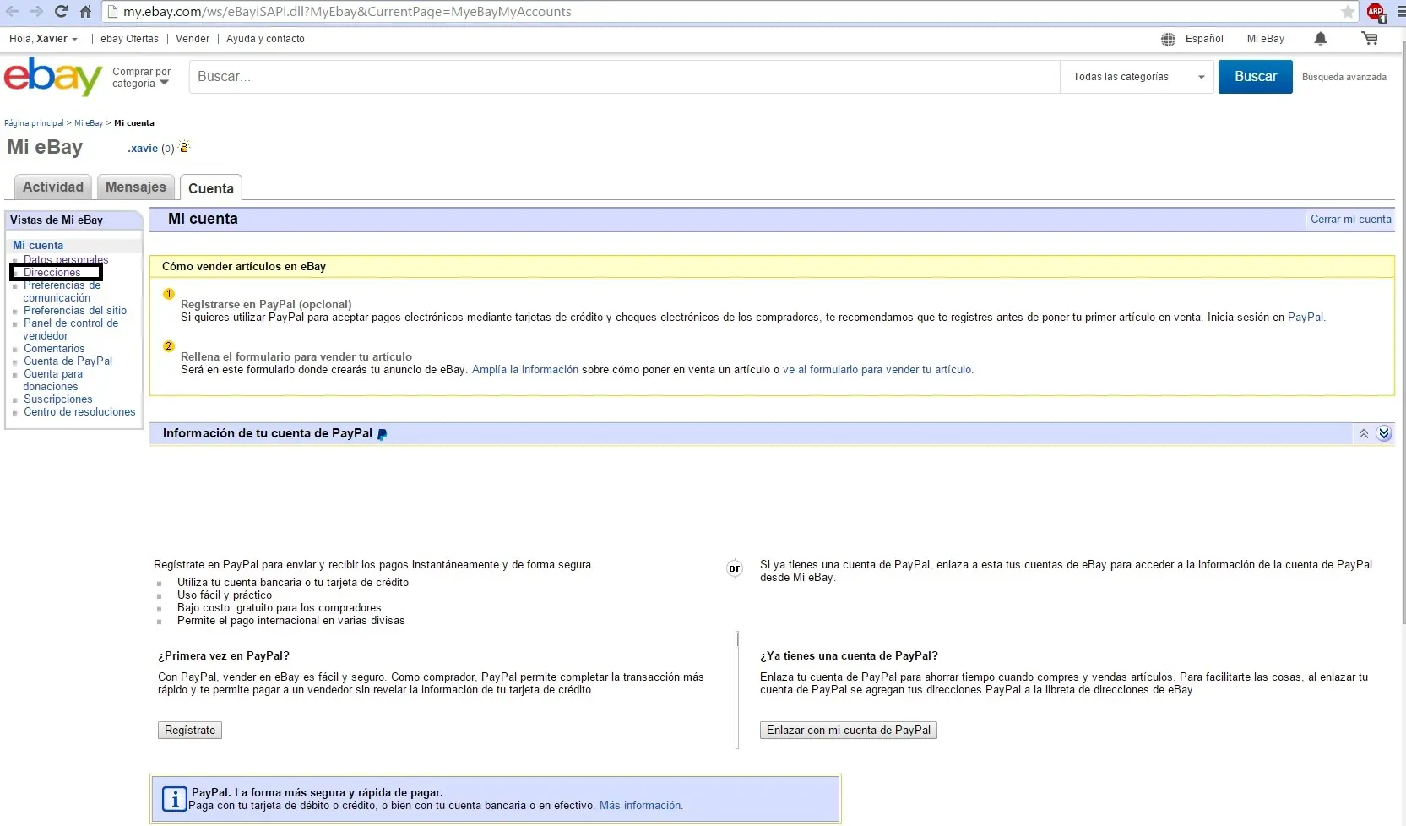Screen dimensions: 1406x826
Task: Click Página principal breadcrumb
Action: [x=34, y=123]
